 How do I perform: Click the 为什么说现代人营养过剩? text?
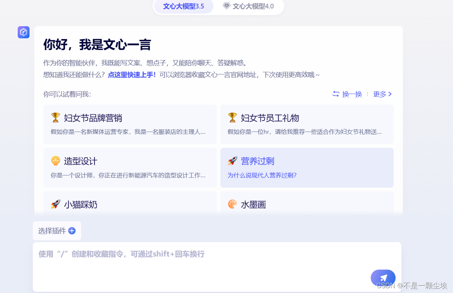coord(262,175)
